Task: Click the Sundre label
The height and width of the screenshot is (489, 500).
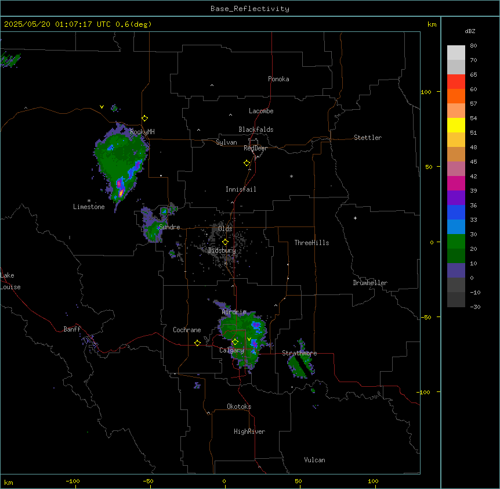Action: pos(169,227)
